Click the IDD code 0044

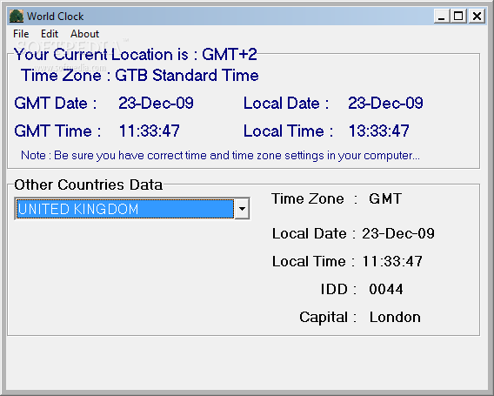coord(386,289)
